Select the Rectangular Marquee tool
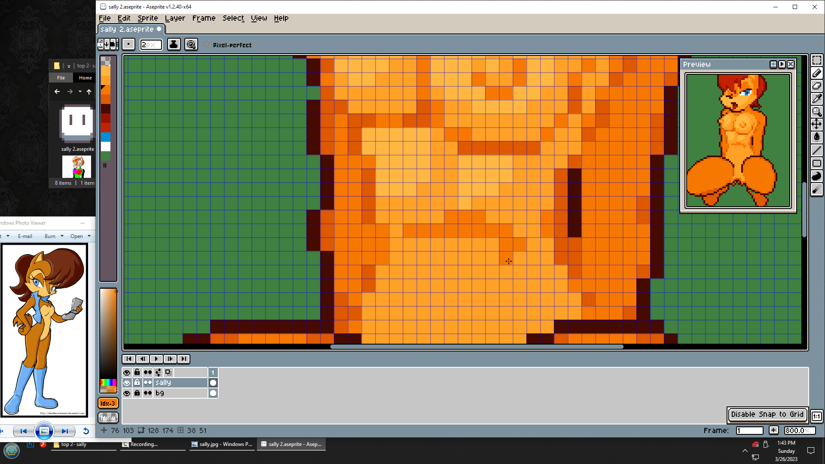The image size is (825, 464). 816,60
